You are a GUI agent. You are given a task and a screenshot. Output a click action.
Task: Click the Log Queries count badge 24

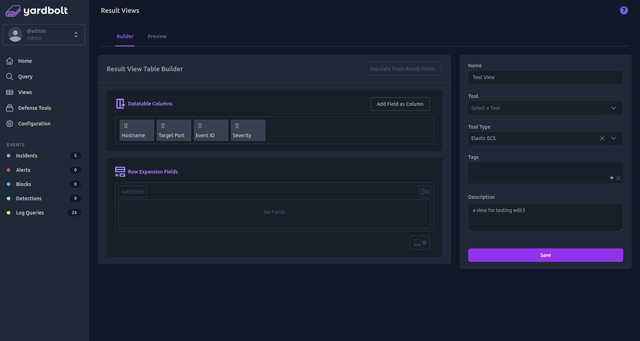(74, 213)
